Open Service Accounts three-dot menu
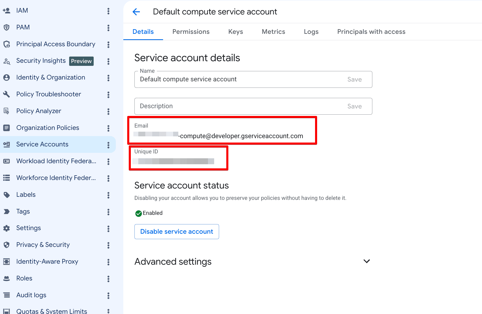Viewport: 482px width, 314px height. pos(108,145)
